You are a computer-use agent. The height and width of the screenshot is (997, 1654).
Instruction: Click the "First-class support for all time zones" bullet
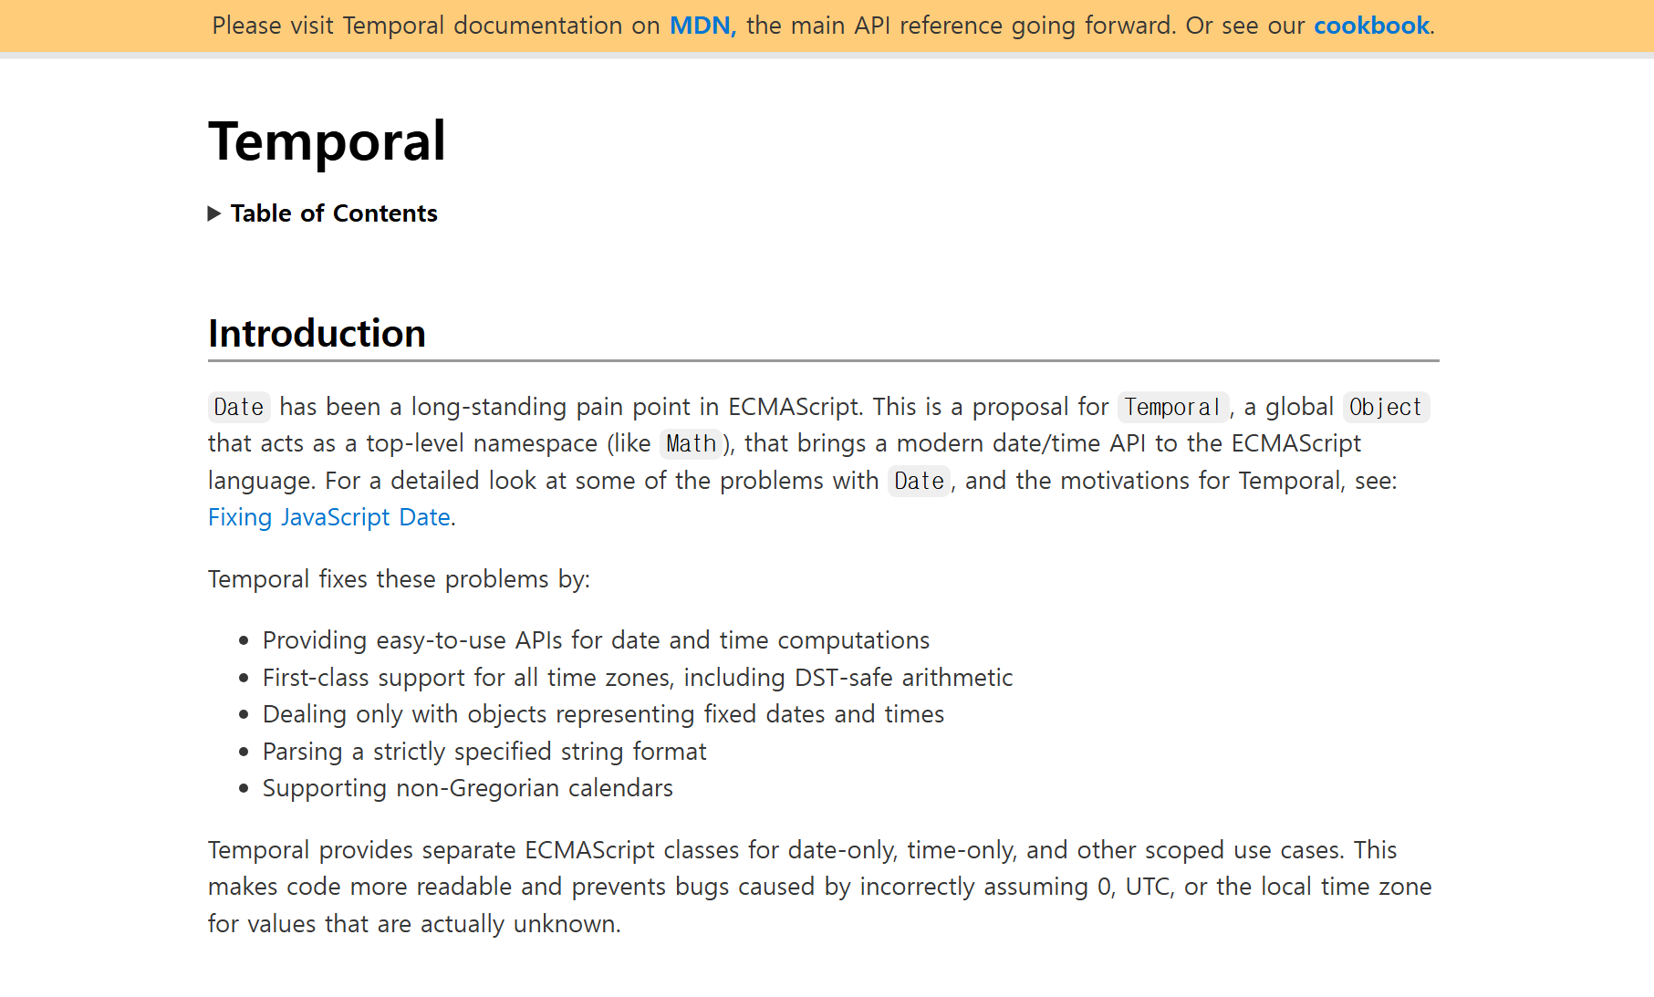(637, 678)
